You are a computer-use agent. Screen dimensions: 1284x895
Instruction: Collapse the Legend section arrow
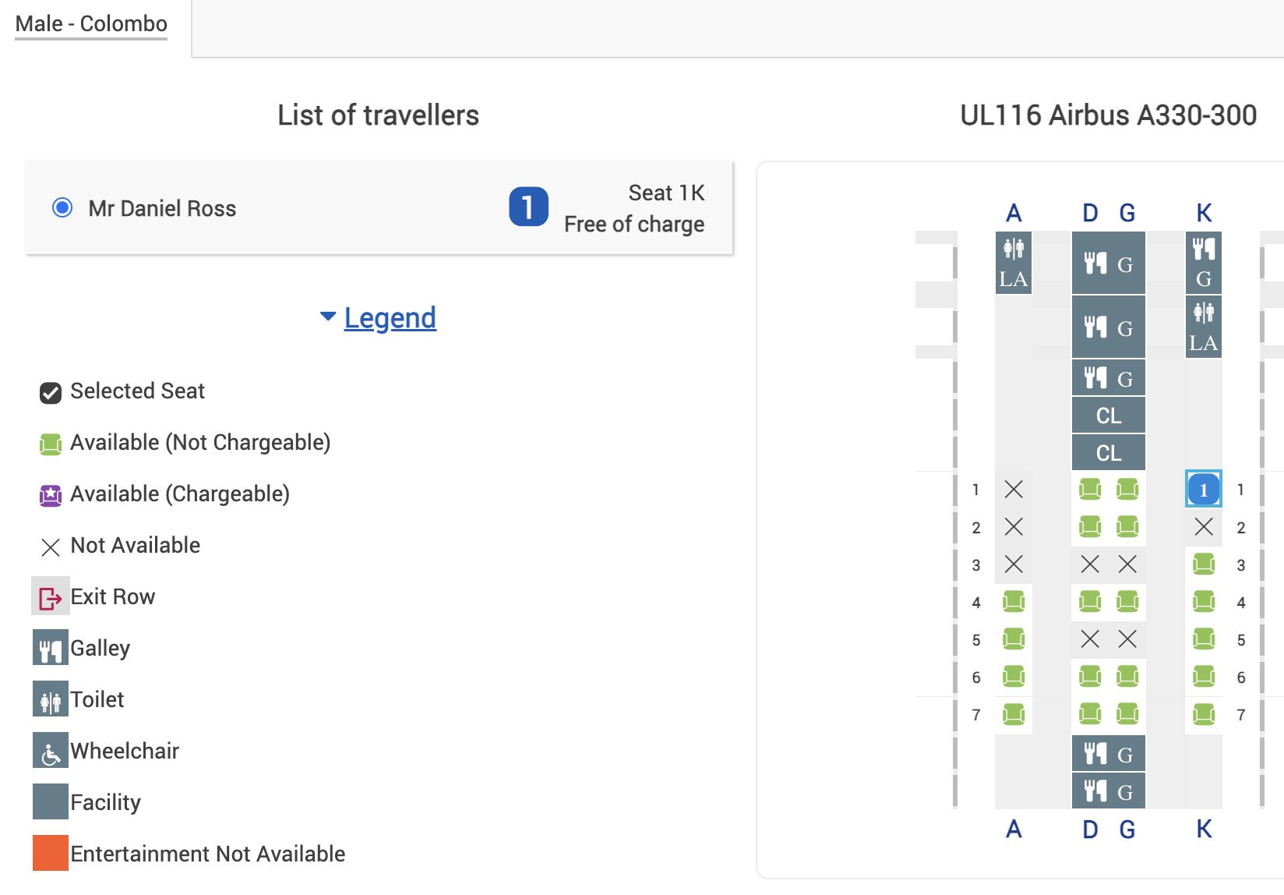(x=328, y=317)
